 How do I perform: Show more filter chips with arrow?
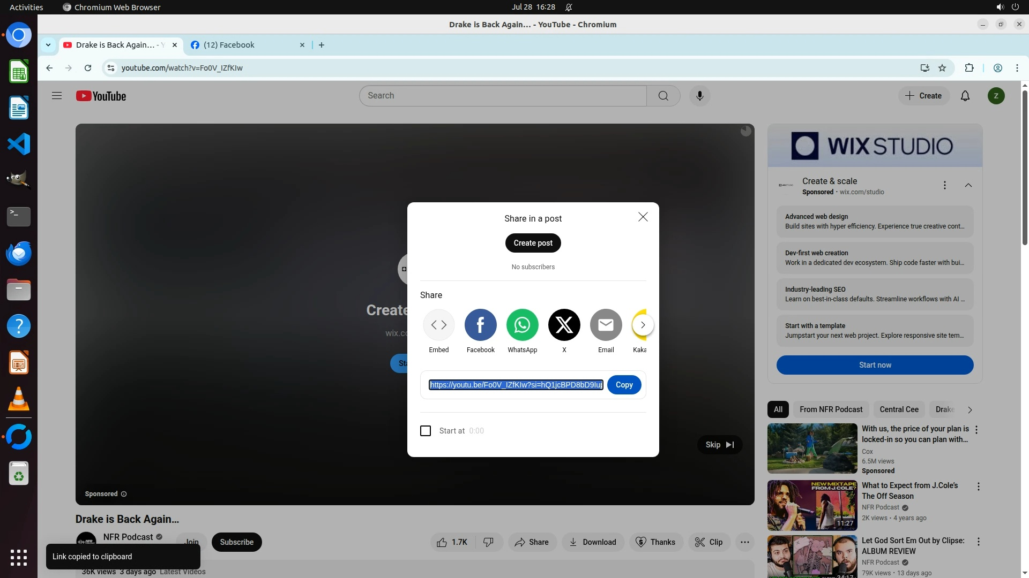coord(970,410)
